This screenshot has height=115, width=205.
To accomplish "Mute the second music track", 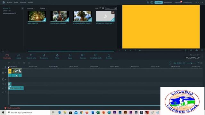I will pos(6,92).
